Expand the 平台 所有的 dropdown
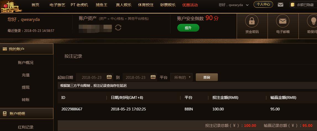317x131 pixels. tap(181, 77)
